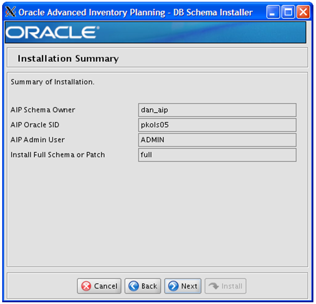Click the X11 icon in title bar

pos(10,12)
